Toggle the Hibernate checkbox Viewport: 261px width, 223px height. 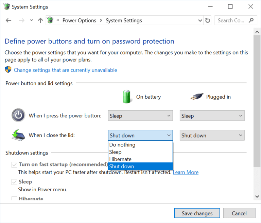(x=14, y=198)
